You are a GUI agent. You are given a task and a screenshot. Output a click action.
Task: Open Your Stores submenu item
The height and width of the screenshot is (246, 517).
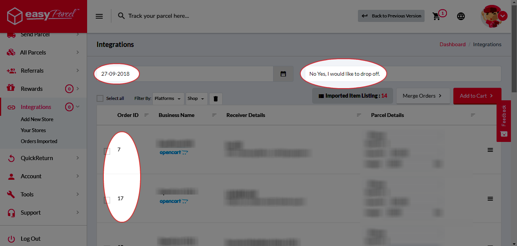(x=33, y=130)
